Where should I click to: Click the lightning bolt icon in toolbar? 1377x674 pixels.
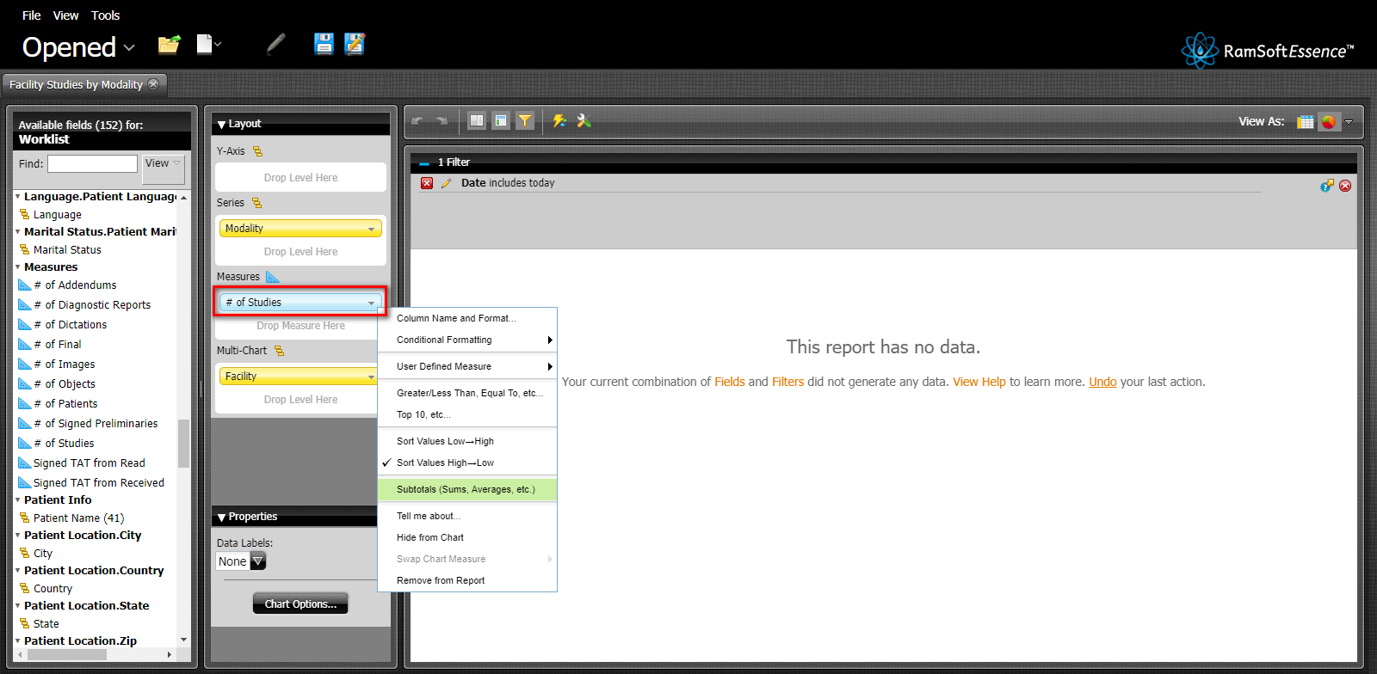click(x=559, y=121)
